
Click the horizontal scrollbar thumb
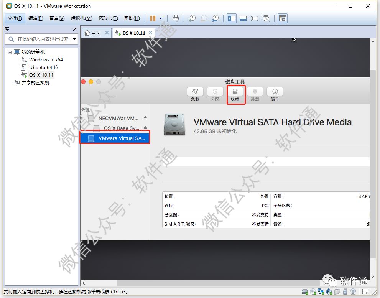[x=218, y=283]
